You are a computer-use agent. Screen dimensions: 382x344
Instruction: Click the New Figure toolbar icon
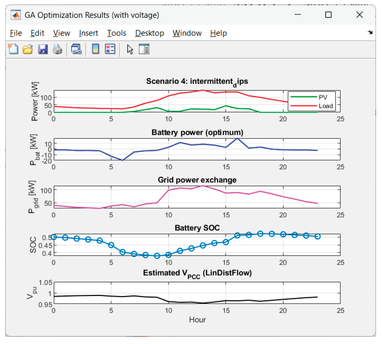pos(13,49)
